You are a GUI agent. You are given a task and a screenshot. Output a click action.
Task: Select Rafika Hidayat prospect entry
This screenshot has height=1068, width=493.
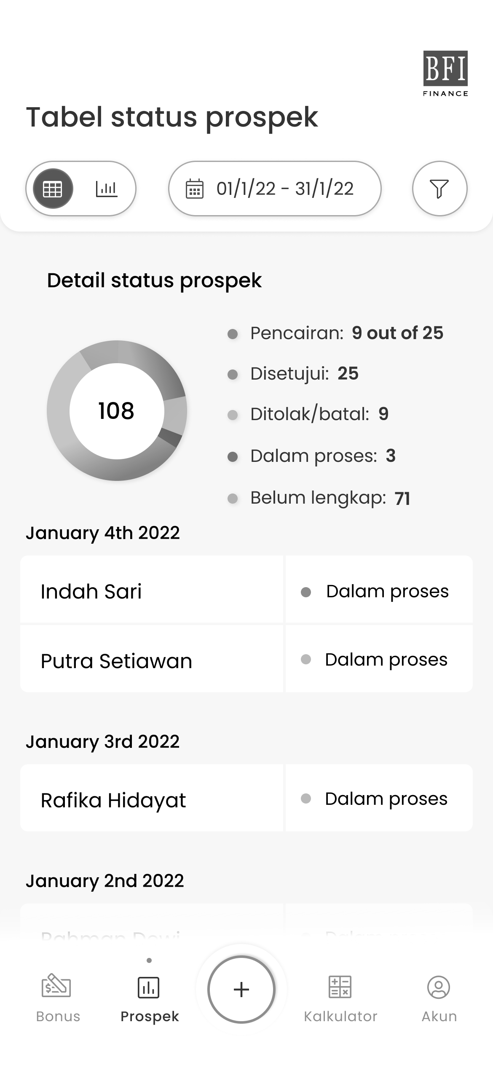click(x=152, y=800)
